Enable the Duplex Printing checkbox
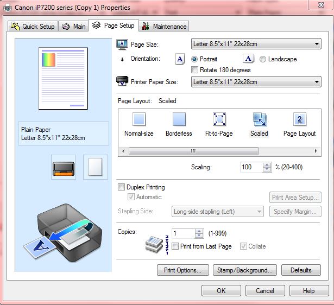334x305 pixels. pos(122,187)
